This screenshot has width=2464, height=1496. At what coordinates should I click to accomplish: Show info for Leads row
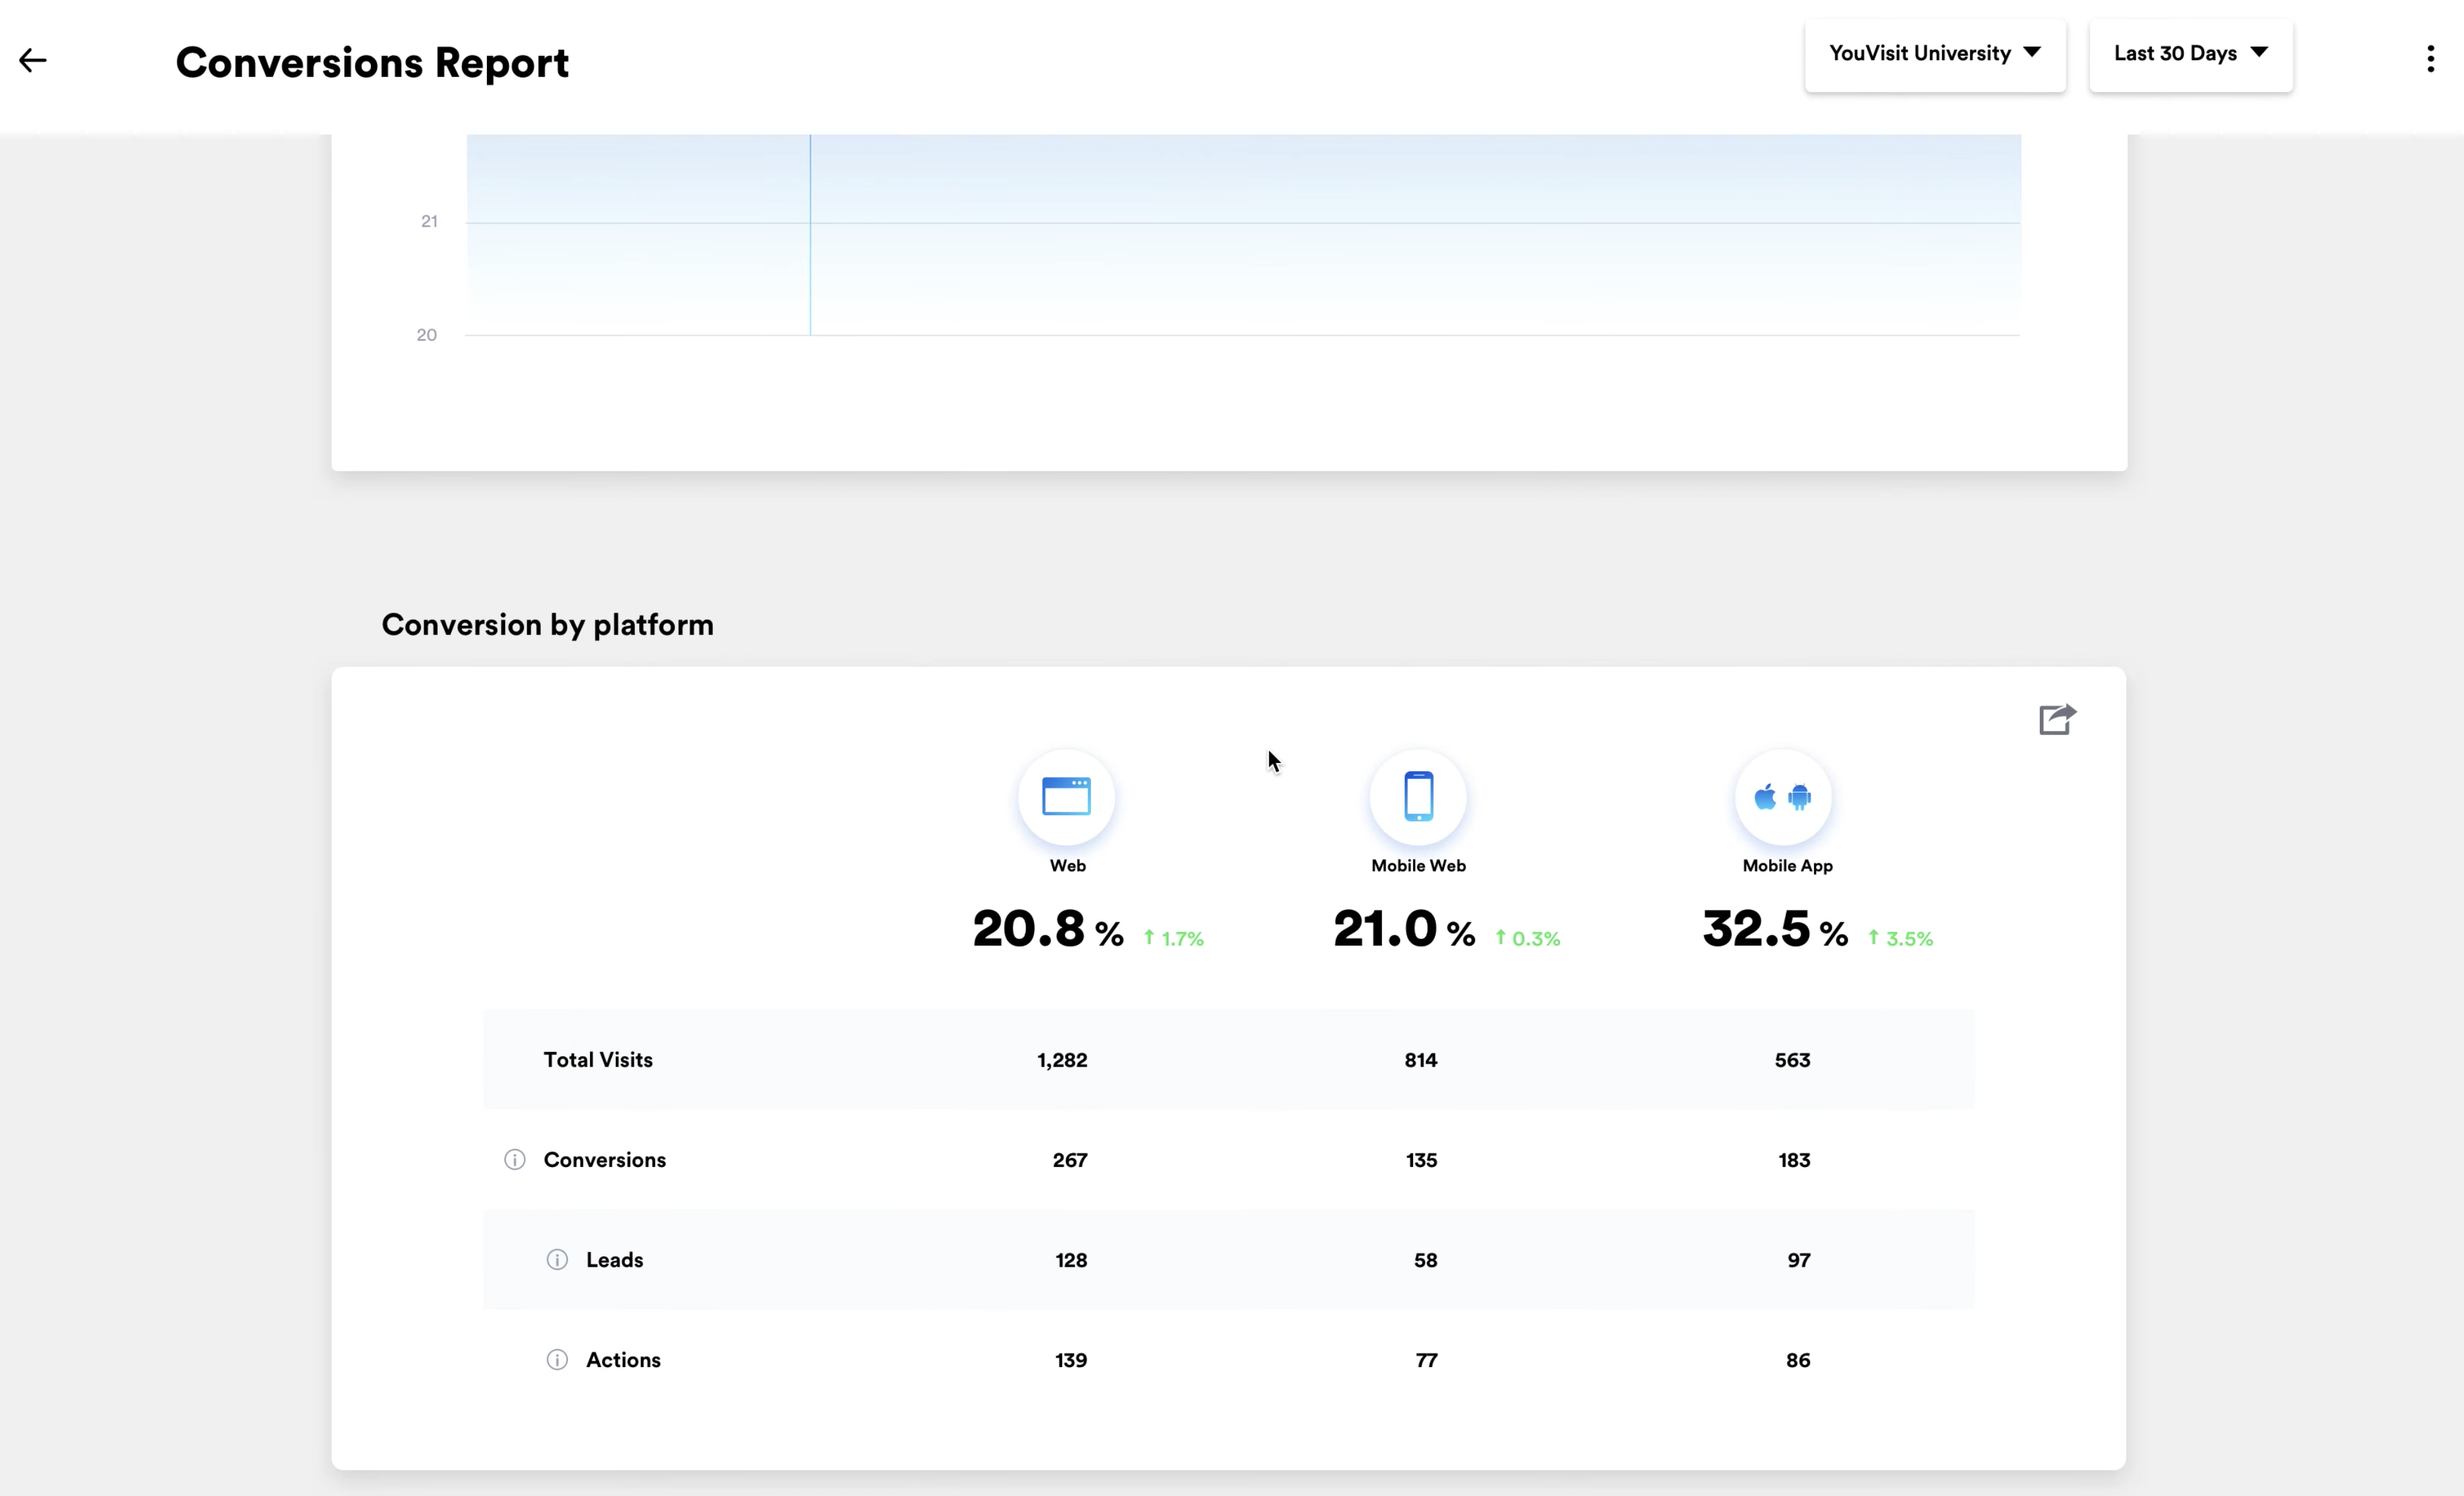557,1260
